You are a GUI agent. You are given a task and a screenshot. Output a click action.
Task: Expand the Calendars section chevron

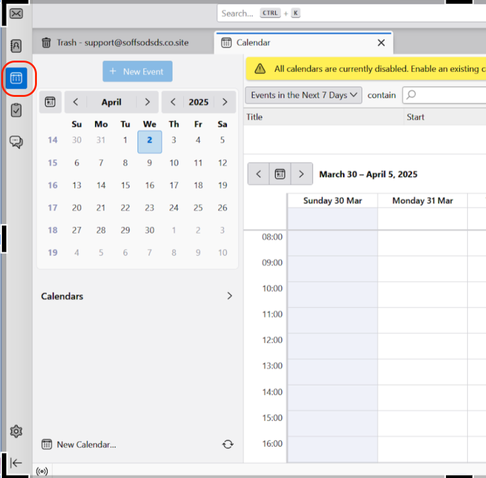230,296
